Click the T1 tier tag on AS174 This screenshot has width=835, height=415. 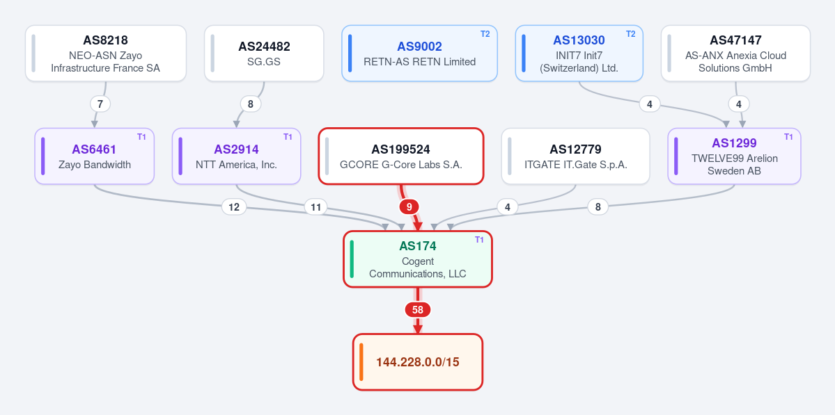(479, 240)
